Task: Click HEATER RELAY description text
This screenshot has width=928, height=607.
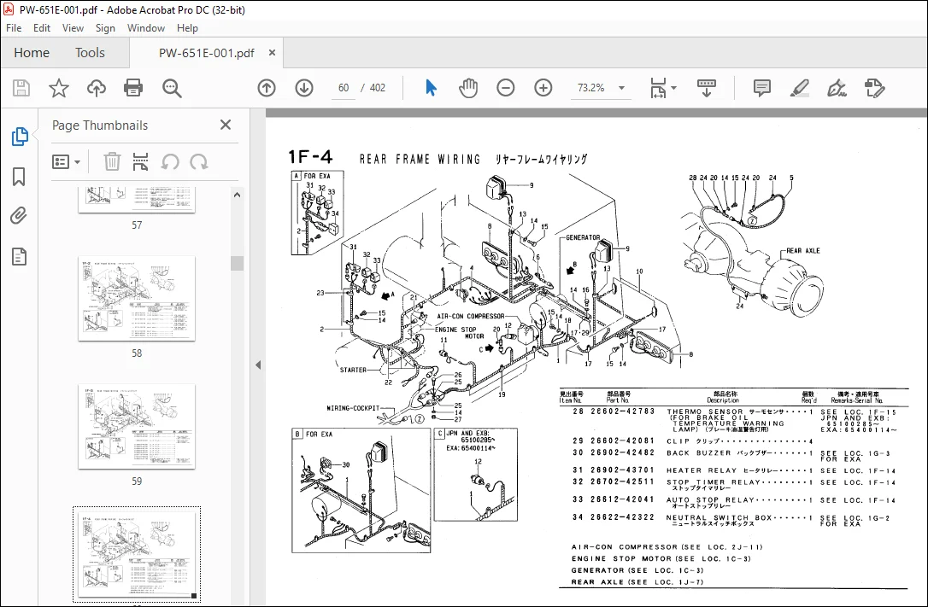Action: 702,470
